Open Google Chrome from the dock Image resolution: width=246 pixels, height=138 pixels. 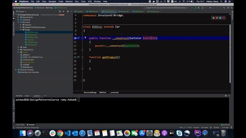(x=60, y=133)
